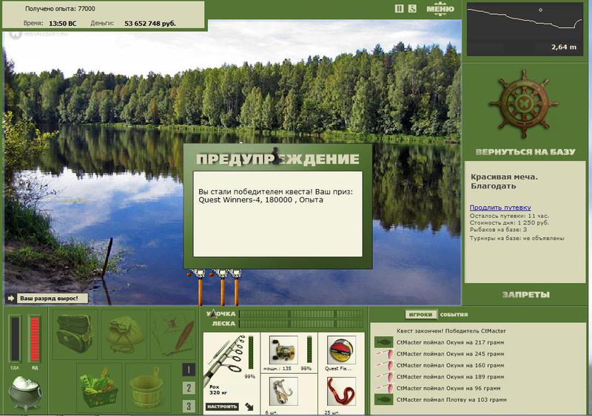This screenshot has height=416, width=592.
Task: Click the lure icon beside Окуня на 160 грамм
Action: (x=383, y=366)
